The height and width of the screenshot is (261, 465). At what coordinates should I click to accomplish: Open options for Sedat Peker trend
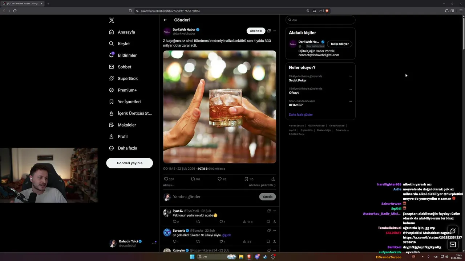350,77
